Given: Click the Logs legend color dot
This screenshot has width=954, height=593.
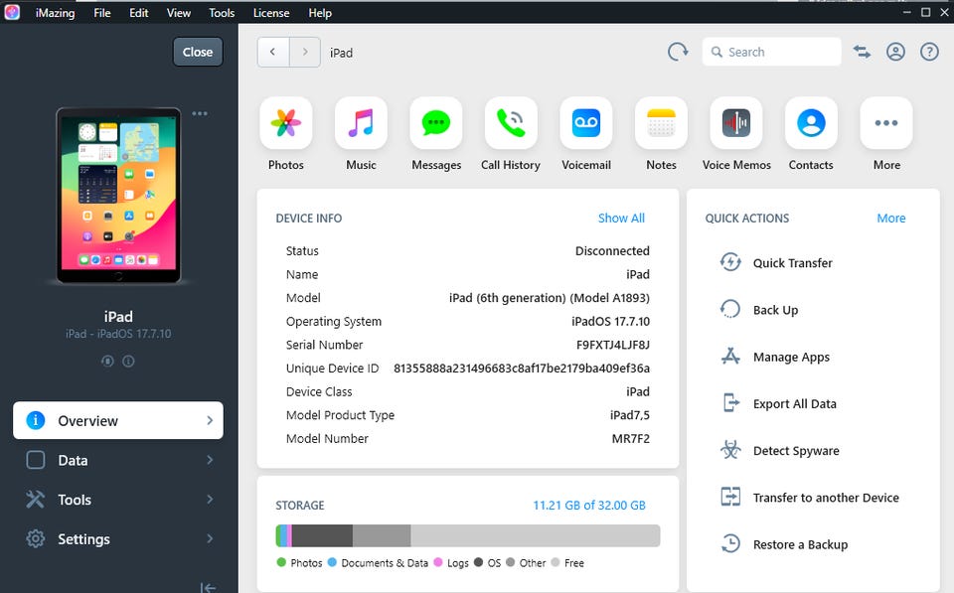Looking at the screenshot, I should tap(438, 562).
